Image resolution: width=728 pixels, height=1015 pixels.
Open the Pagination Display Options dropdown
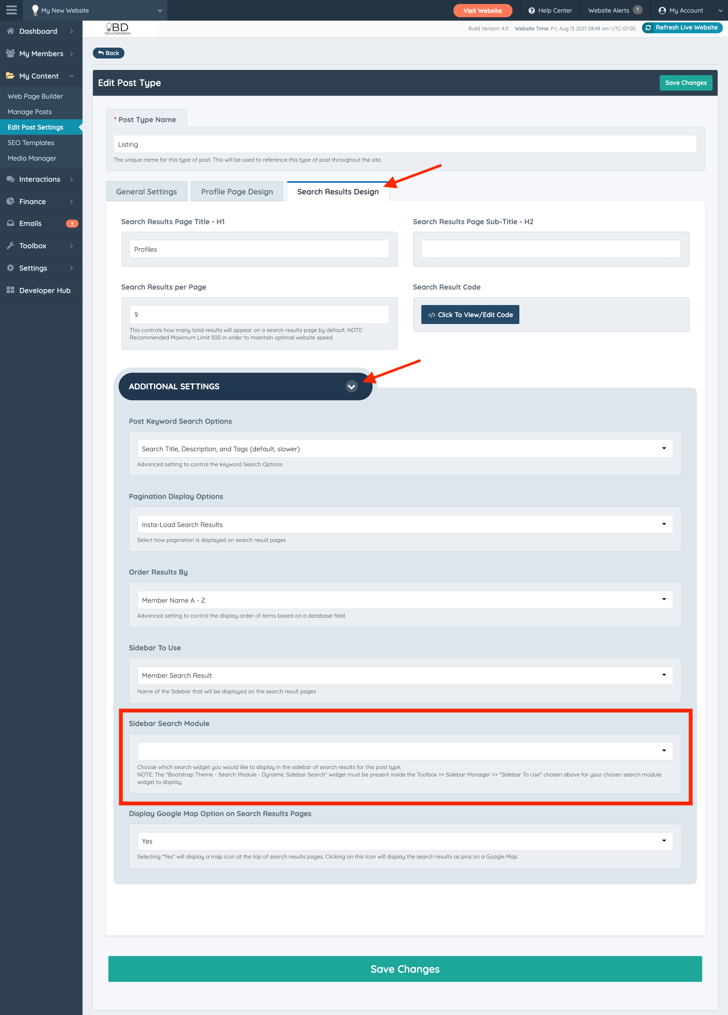click(x=405, y=524)
